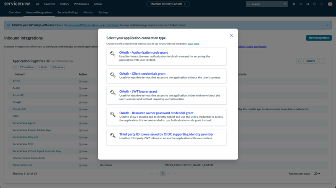Select OAuth - Authorization code grant

click(166, 56)
